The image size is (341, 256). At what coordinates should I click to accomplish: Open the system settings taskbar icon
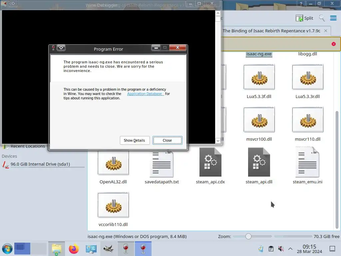(91, 249)
